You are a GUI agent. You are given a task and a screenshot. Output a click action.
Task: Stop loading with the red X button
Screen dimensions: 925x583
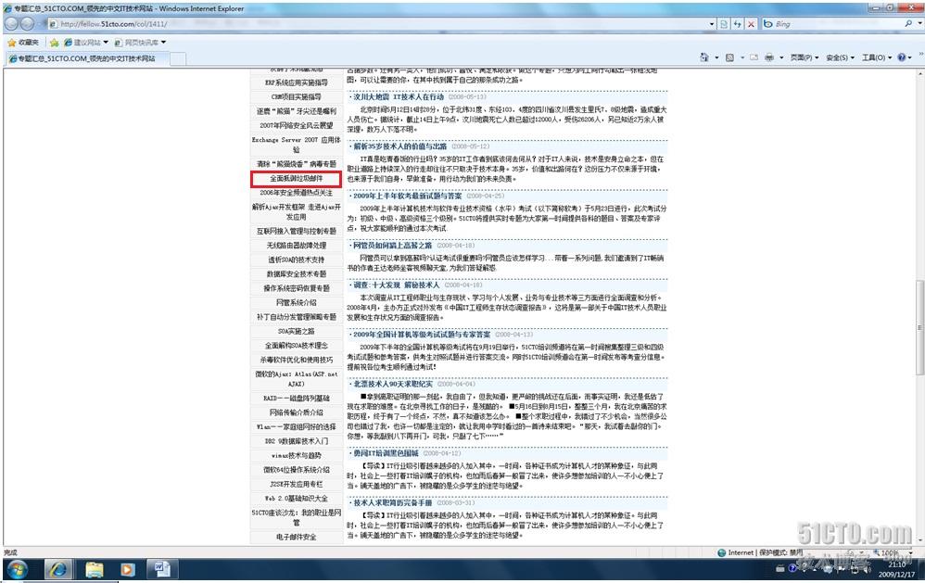(x=751, y=24)
